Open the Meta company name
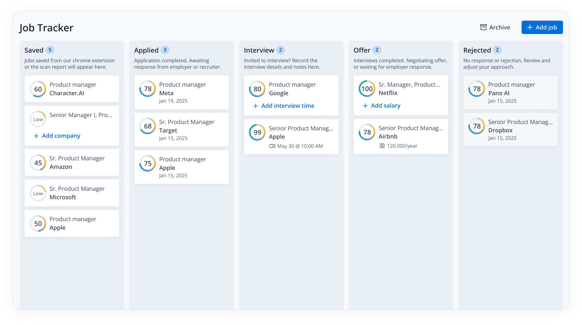This screenshot has height=325, width=582. click(x=166, y=93)
